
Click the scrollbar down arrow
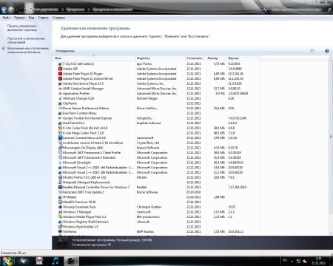[x=331, y=233]
